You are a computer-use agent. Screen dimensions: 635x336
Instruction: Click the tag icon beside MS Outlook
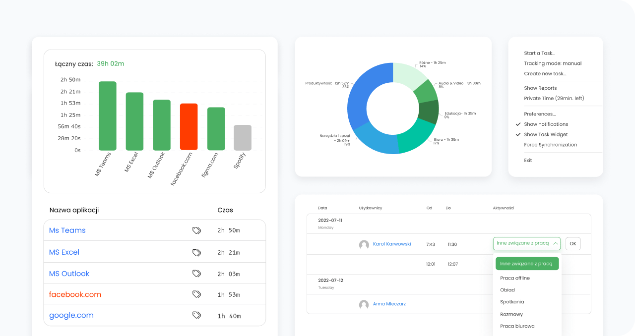[x=196, y=274]
